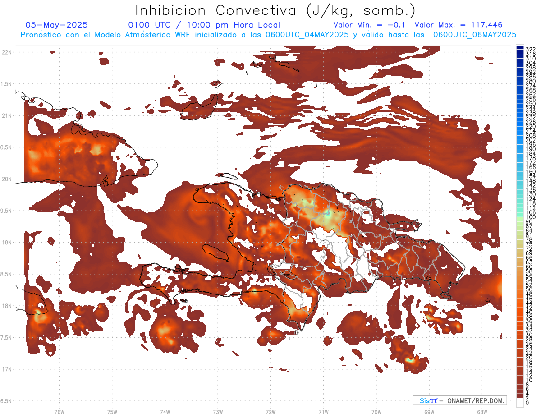Click the "73W" longitude label
The height and width of the screenshot is (418, 541).
tap(218, 412)
